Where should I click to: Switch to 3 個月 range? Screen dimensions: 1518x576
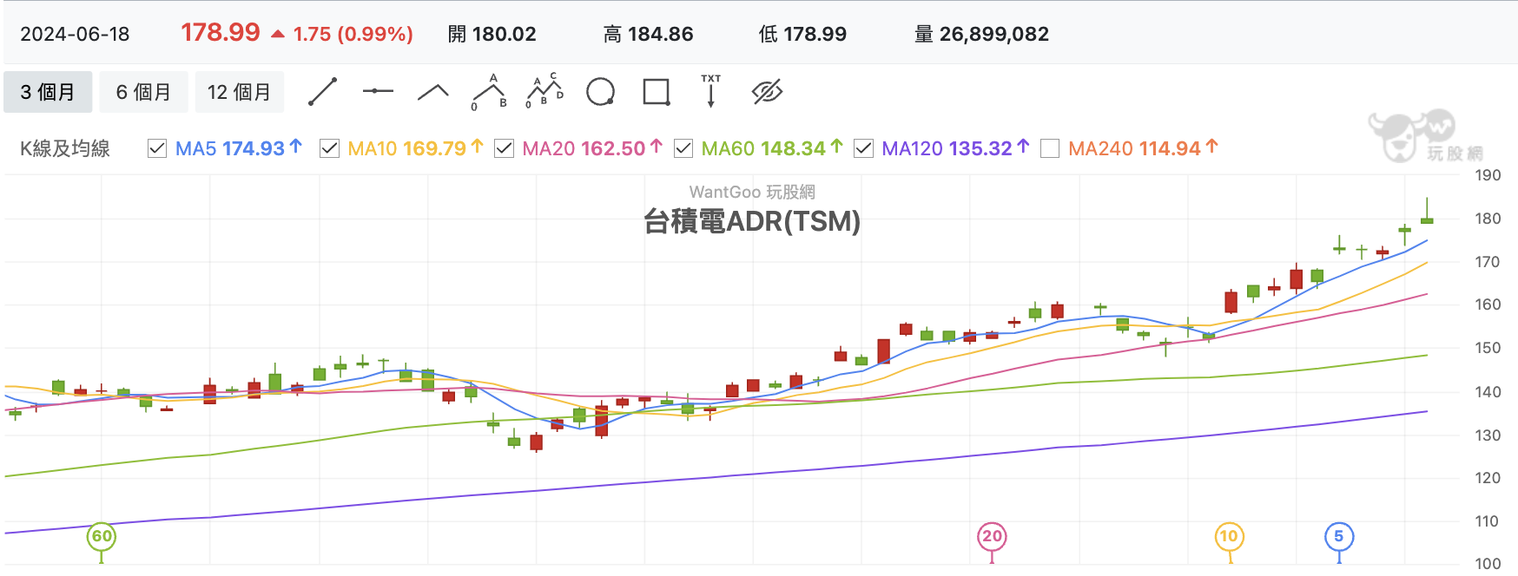(x=48, y=92)
